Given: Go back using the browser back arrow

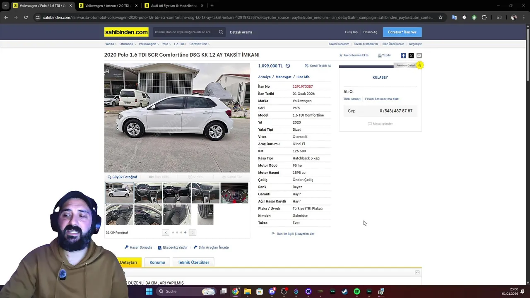Looking at the screenshot, I should [6, 17].
